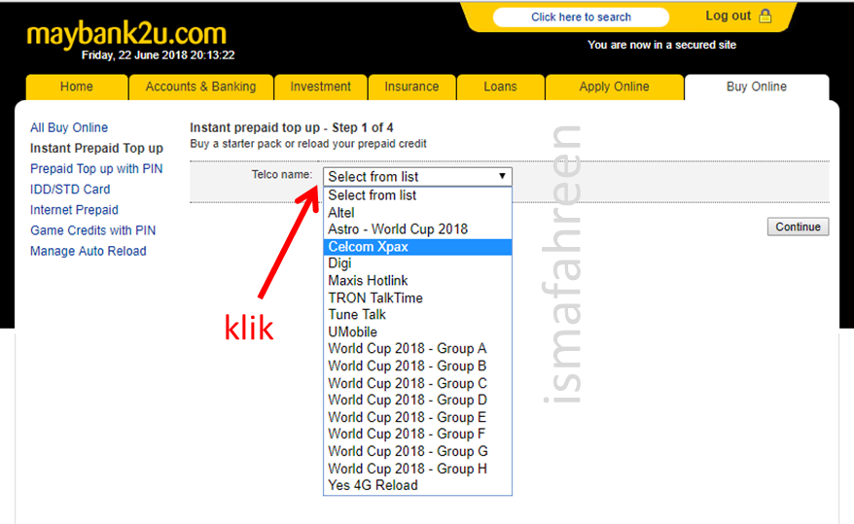The height and width of the screenshot is (524, 854).
Task: Open the Investment tab
Action: click(321, 87)
